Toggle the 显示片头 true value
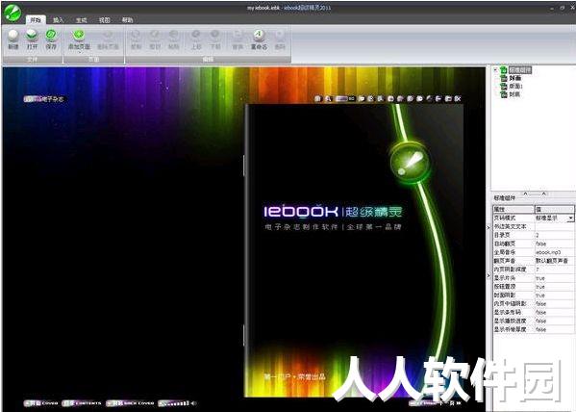Screen dimensions: 576x412 (x=554, y=278)
